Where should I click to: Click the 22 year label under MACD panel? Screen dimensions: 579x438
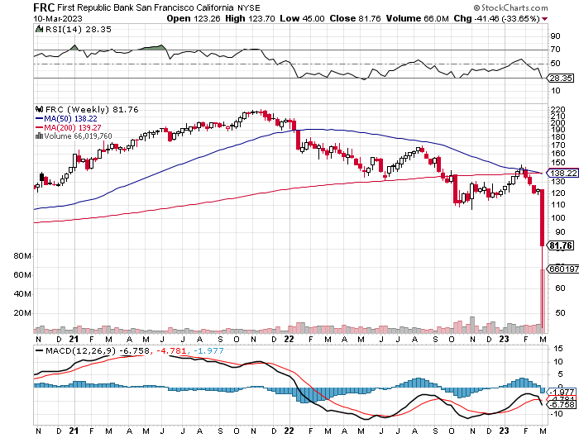point(289,431)
